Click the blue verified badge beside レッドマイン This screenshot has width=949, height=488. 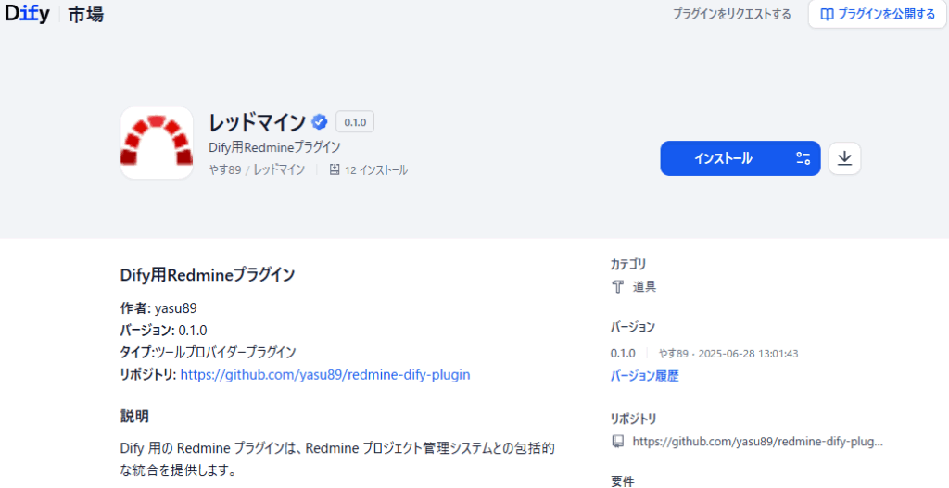[x=320, y=122]
